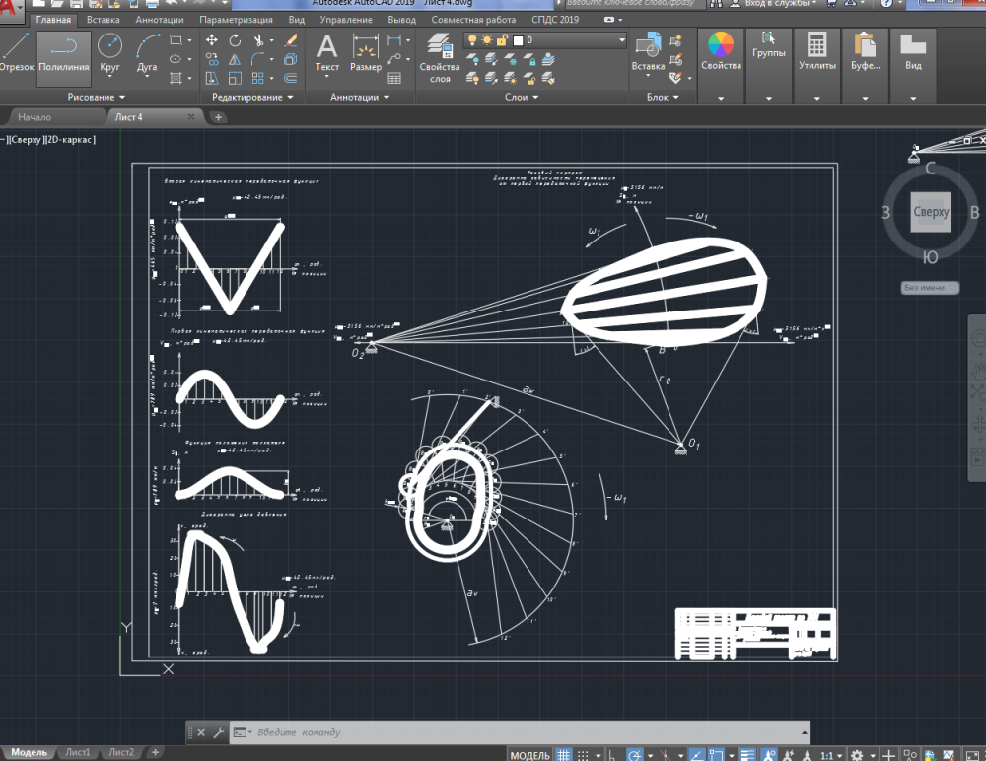
Task: Click the Вход в службы sign-in button
Action: tap(778, 4)
